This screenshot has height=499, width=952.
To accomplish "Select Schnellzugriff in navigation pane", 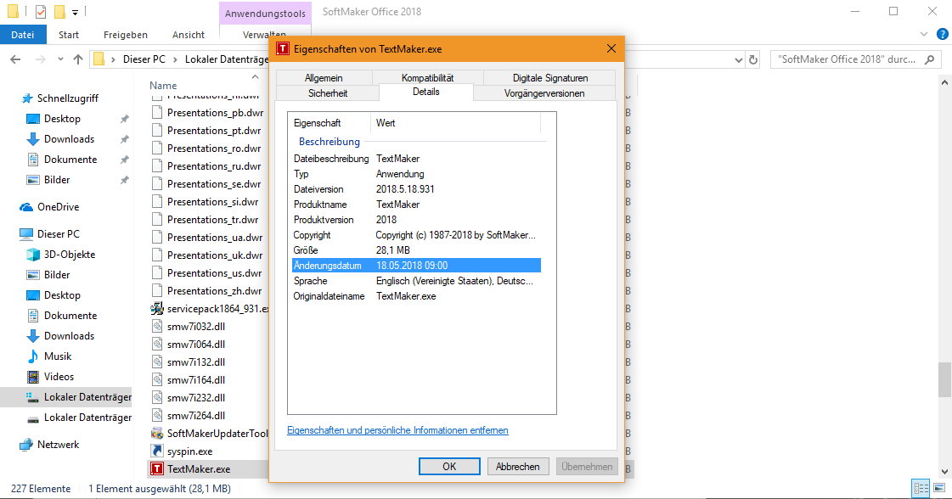I will click(x=67, y=98).
